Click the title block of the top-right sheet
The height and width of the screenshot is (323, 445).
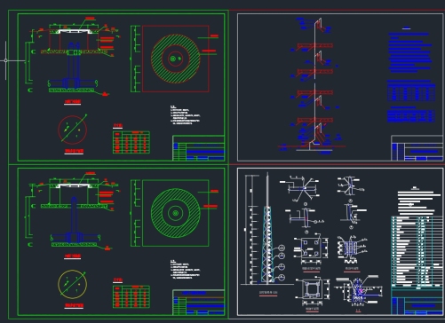pyautogui.click(x=417, y=148)
